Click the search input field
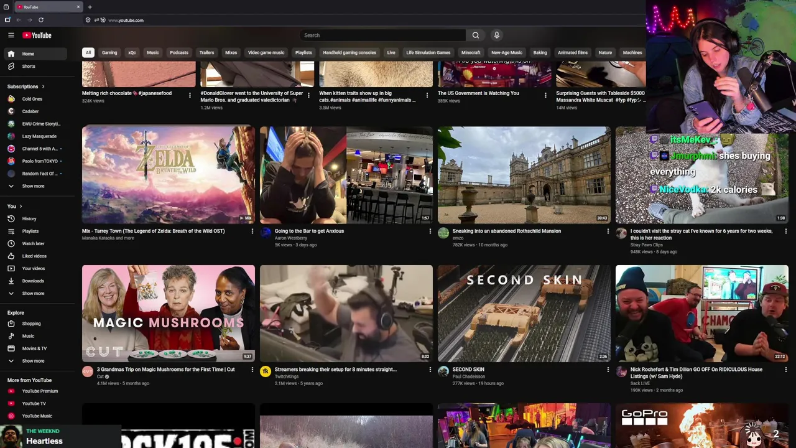 [x=382, y=35]
